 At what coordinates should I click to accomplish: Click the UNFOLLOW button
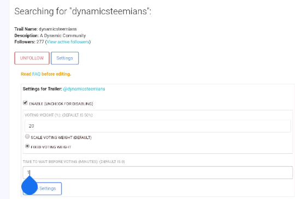(32, 58)
